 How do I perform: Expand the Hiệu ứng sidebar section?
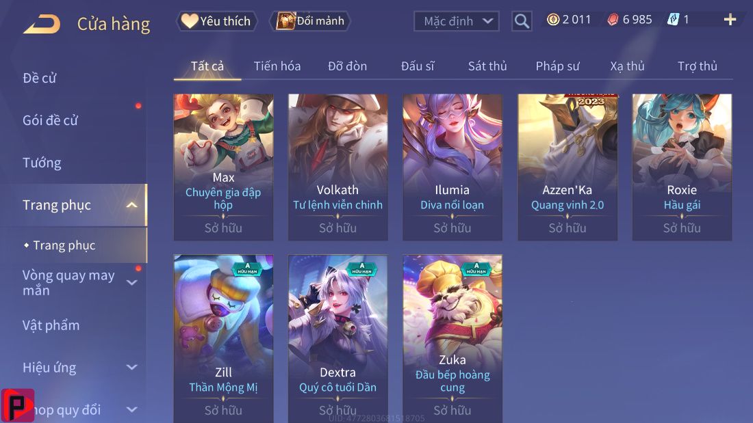[x=131, y=368]
